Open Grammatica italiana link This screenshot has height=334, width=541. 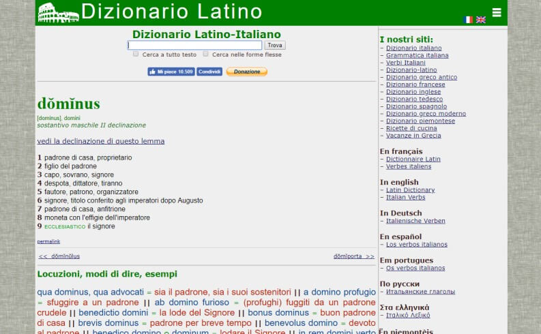tap(417, 55)
